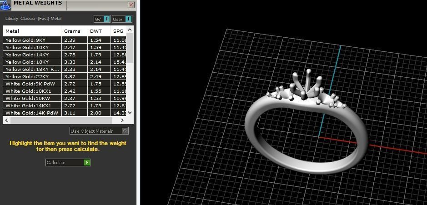The height and width of the screenshot is (205, 427).
Task: Select the Yellow Gold:22KY row
Action: [65, 76]
